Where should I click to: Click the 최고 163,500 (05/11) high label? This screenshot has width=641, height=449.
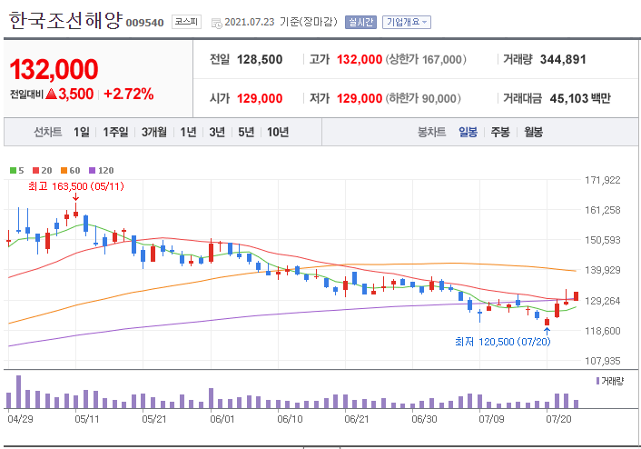[x=76, y=186]
